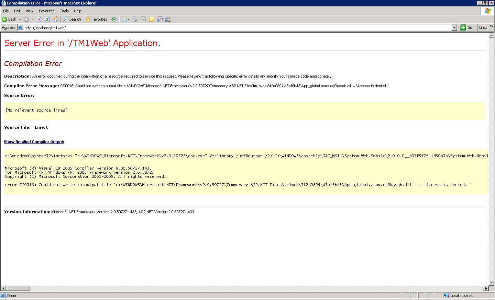Screen dimensions: 495x300
Task: Click the last toolbar icon with binoculars
Action: point(168,19)
